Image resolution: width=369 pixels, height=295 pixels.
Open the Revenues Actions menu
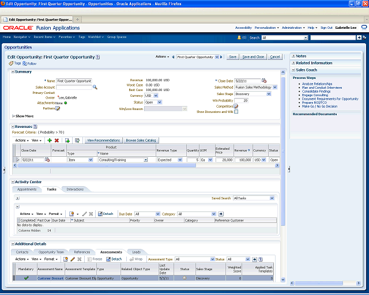(x=22, y=141)
